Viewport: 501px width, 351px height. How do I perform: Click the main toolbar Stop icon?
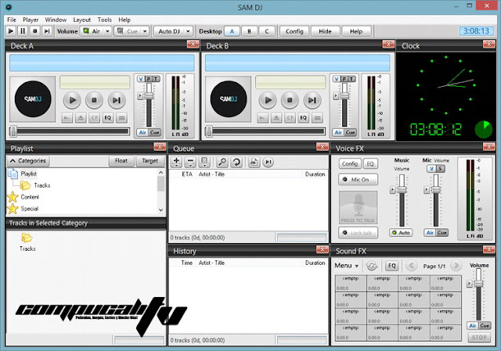click(34, 31)
